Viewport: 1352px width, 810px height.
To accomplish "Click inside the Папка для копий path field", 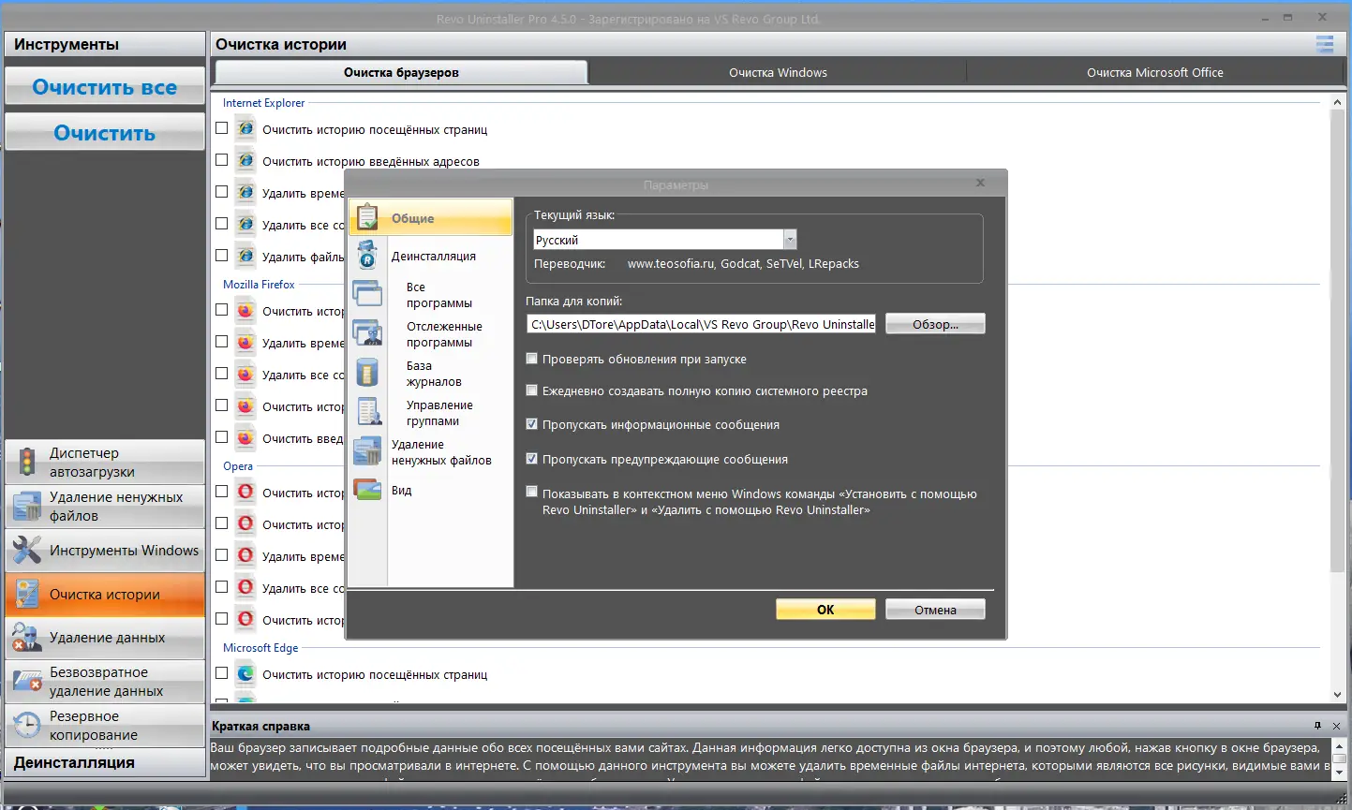I will coord(701,323).
